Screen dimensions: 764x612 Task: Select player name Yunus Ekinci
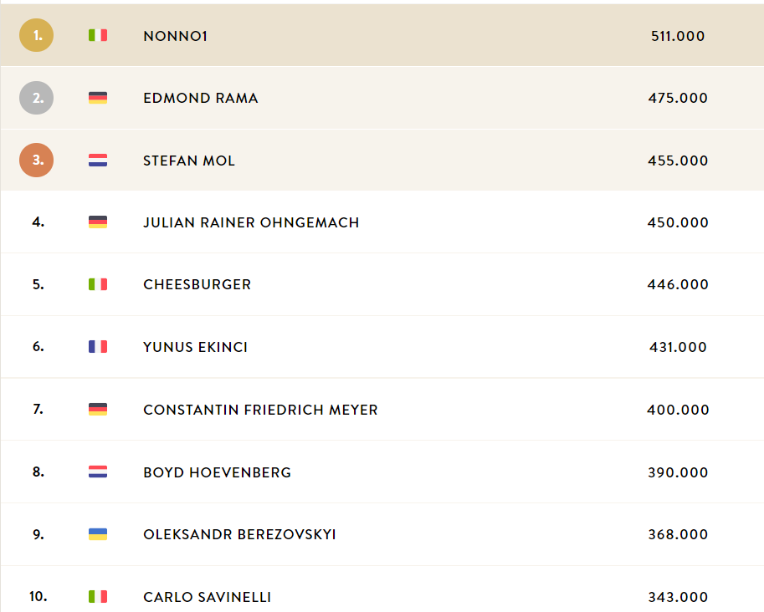195,347
